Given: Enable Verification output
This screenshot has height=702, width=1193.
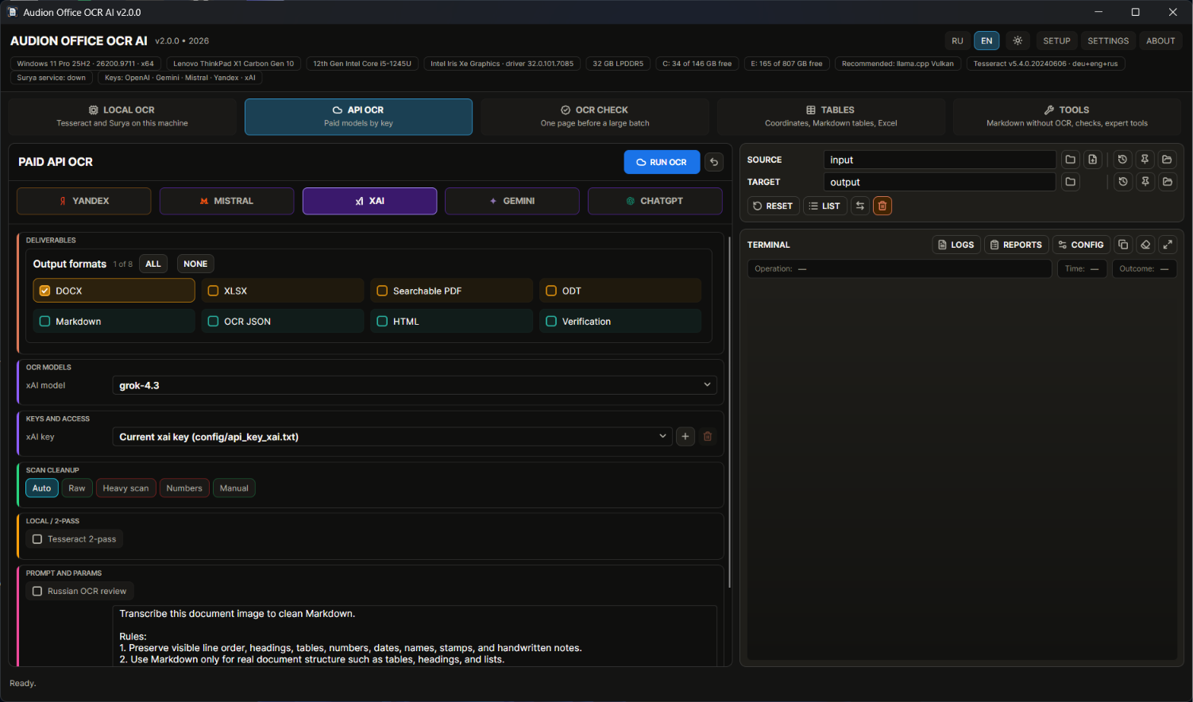Looking at the screenshot, I should [621, 321].
